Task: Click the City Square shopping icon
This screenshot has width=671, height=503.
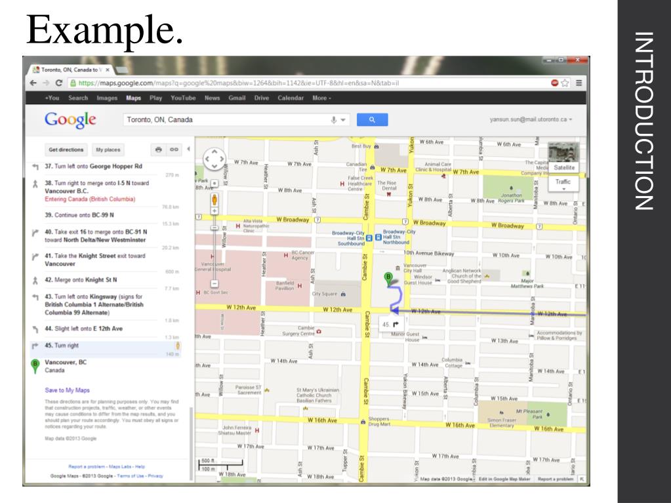Action: (343, 294)
